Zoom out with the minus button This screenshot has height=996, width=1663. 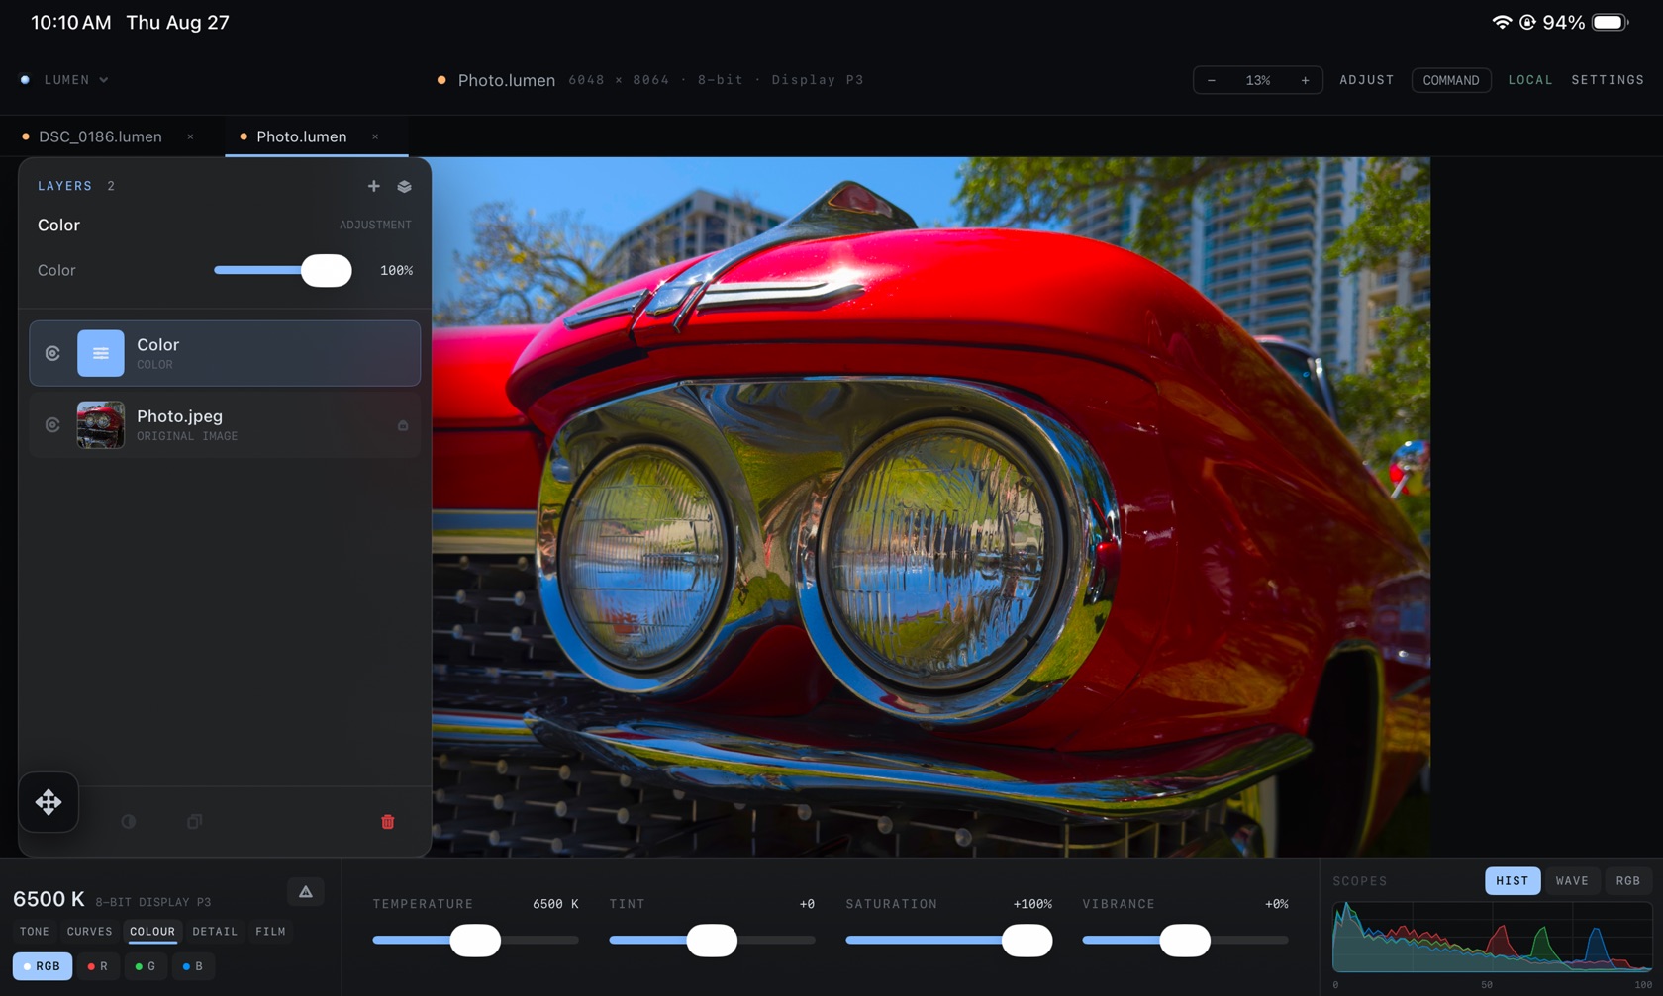coord(1211,80)
